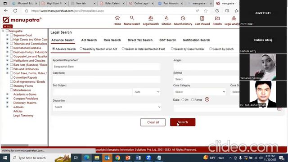Click the Case Note input field
The image size is (288, 162).
click(106, 79)
